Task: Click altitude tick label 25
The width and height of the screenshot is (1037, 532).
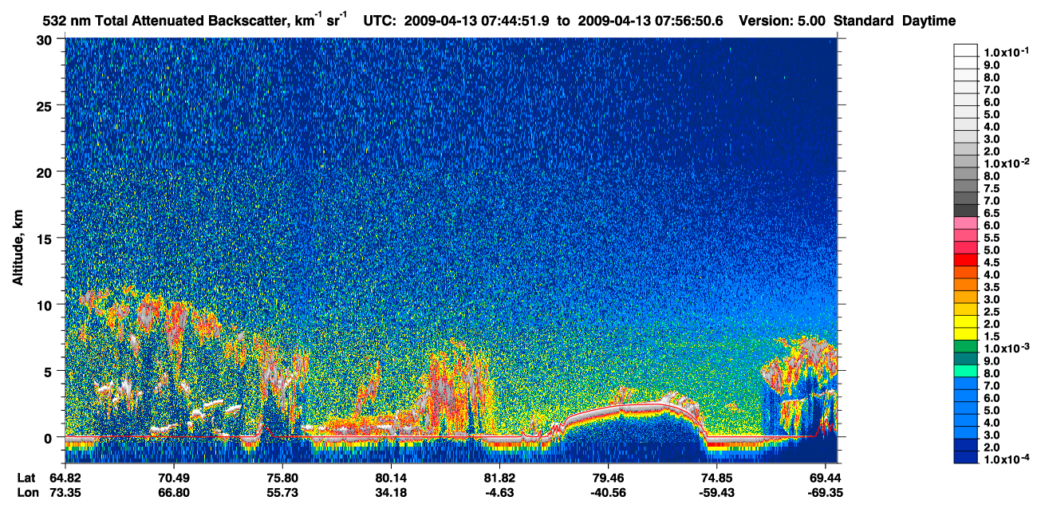Action: 45,105
